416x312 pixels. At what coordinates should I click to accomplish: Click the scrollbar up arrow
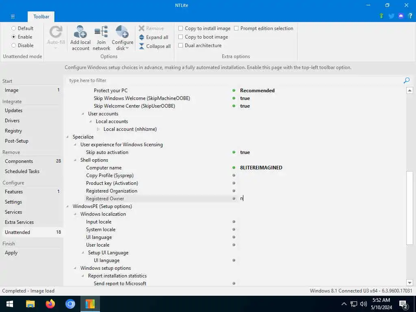click(x=409, y=91)
